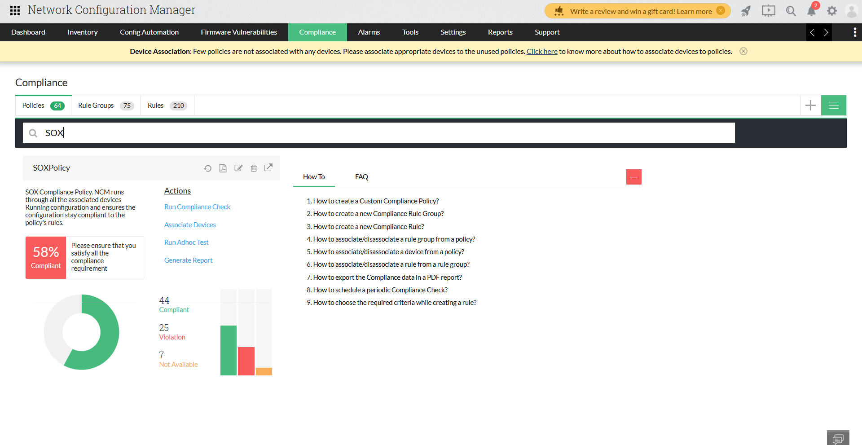The height and width of the screenshot is (445, 862).
Task: Select the Policies tab
Action: [x=44, y=106]
